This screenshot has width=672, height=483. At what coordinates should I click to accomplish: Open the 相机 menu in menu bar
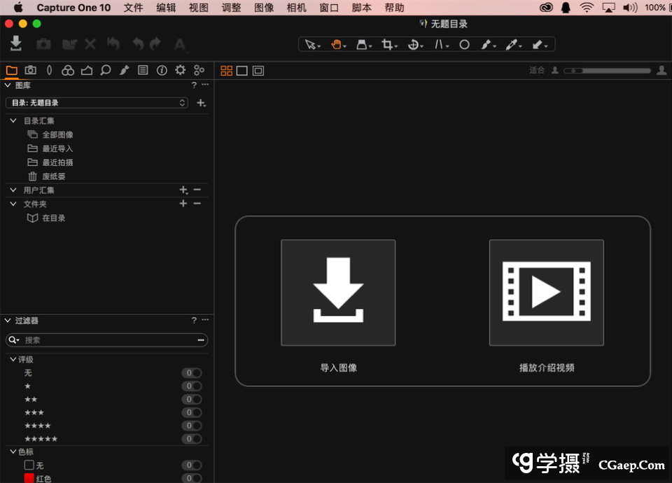click(x=297, y=8)
